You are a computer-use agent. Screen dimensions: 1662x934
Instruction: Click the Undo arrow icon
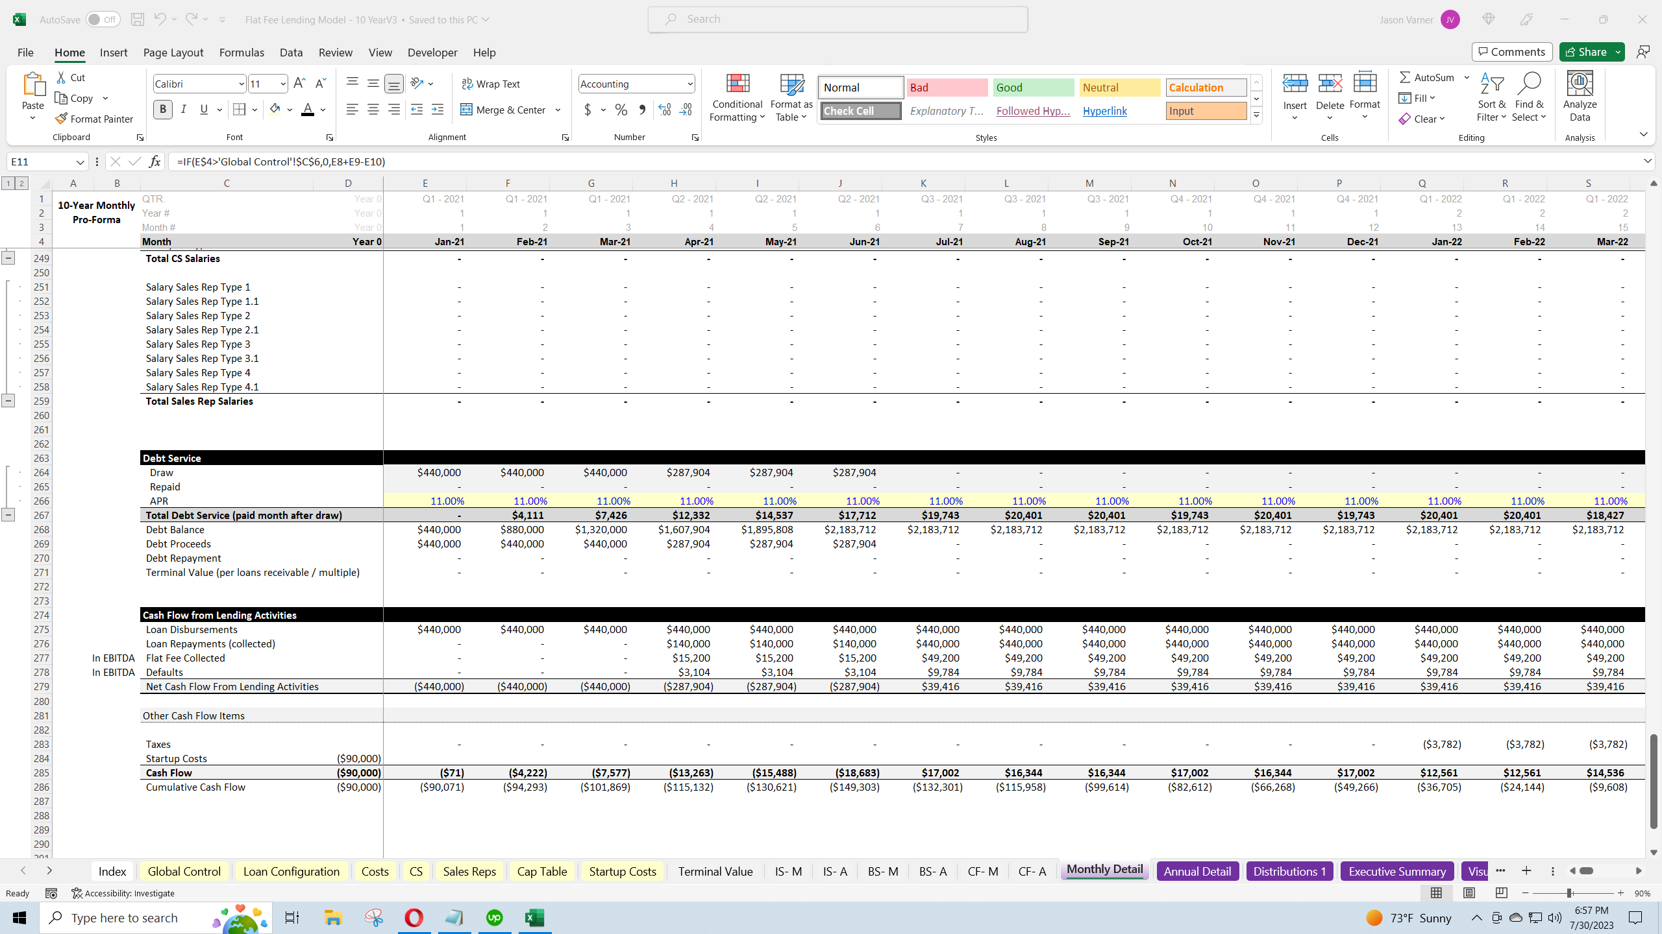click(x=160, y=19)
